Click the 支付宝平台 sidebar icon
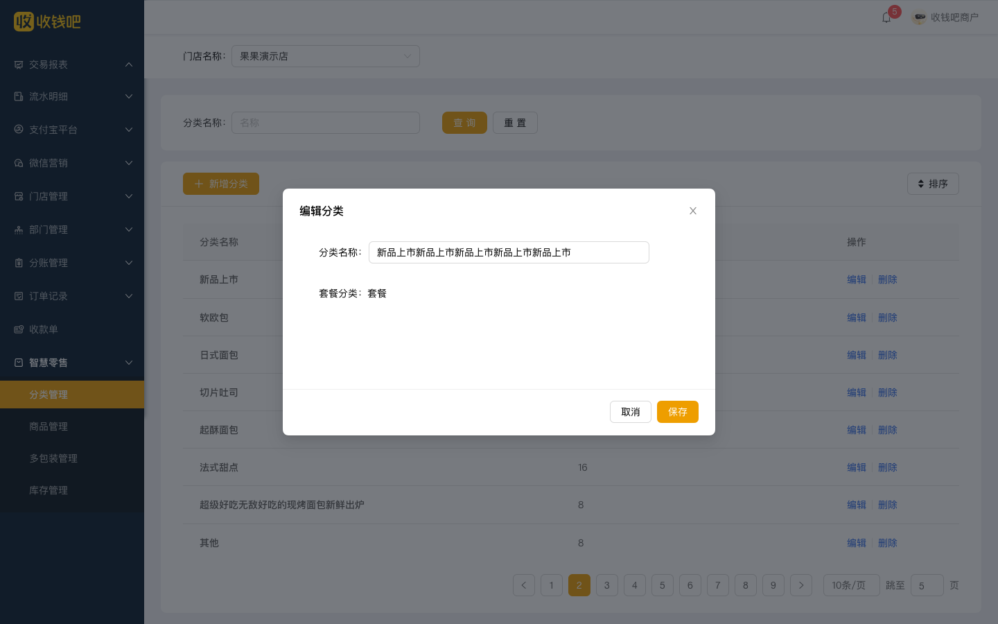The height and width of the screenshot is (624, 998). click(x=19, y=130)
